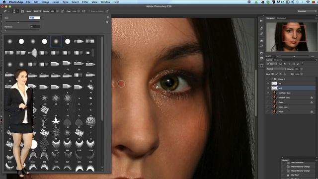This screenshot has width=318, height=179.
Task: Enable pressure for opacity icon beside Opacity
Action: tap(62, 11)
